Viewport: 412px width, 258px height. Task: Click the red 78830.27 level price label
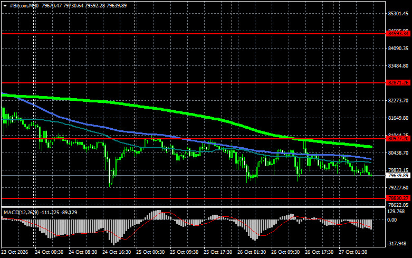pos(398,198)
